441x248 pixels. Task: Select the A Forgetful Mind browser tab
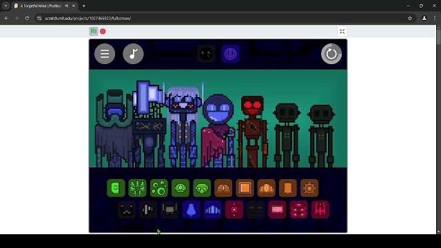[x=45, y=6]
